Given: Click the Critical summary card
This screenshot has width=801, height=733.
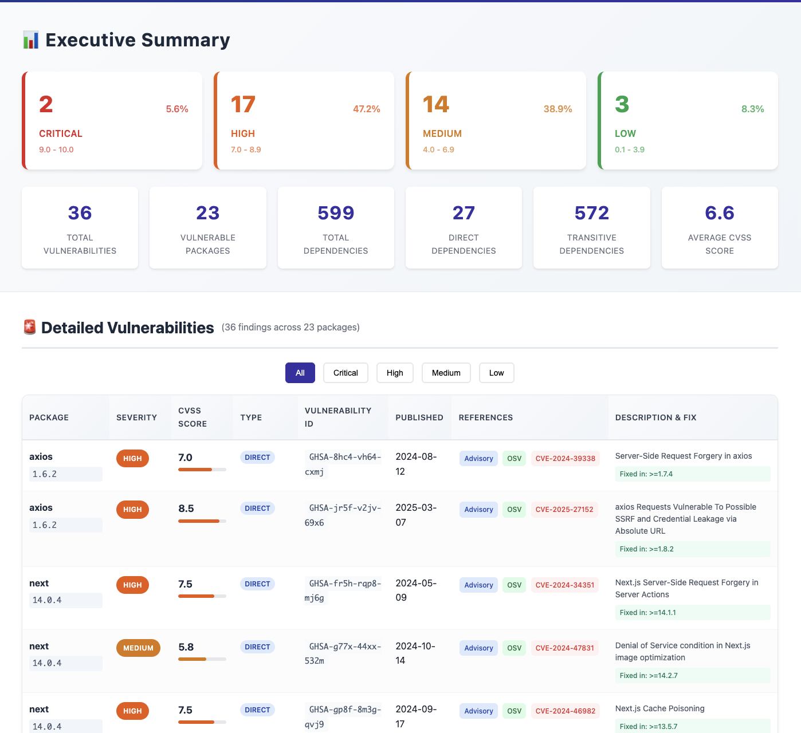Looking at the screenshot, I should click(112, 121).
